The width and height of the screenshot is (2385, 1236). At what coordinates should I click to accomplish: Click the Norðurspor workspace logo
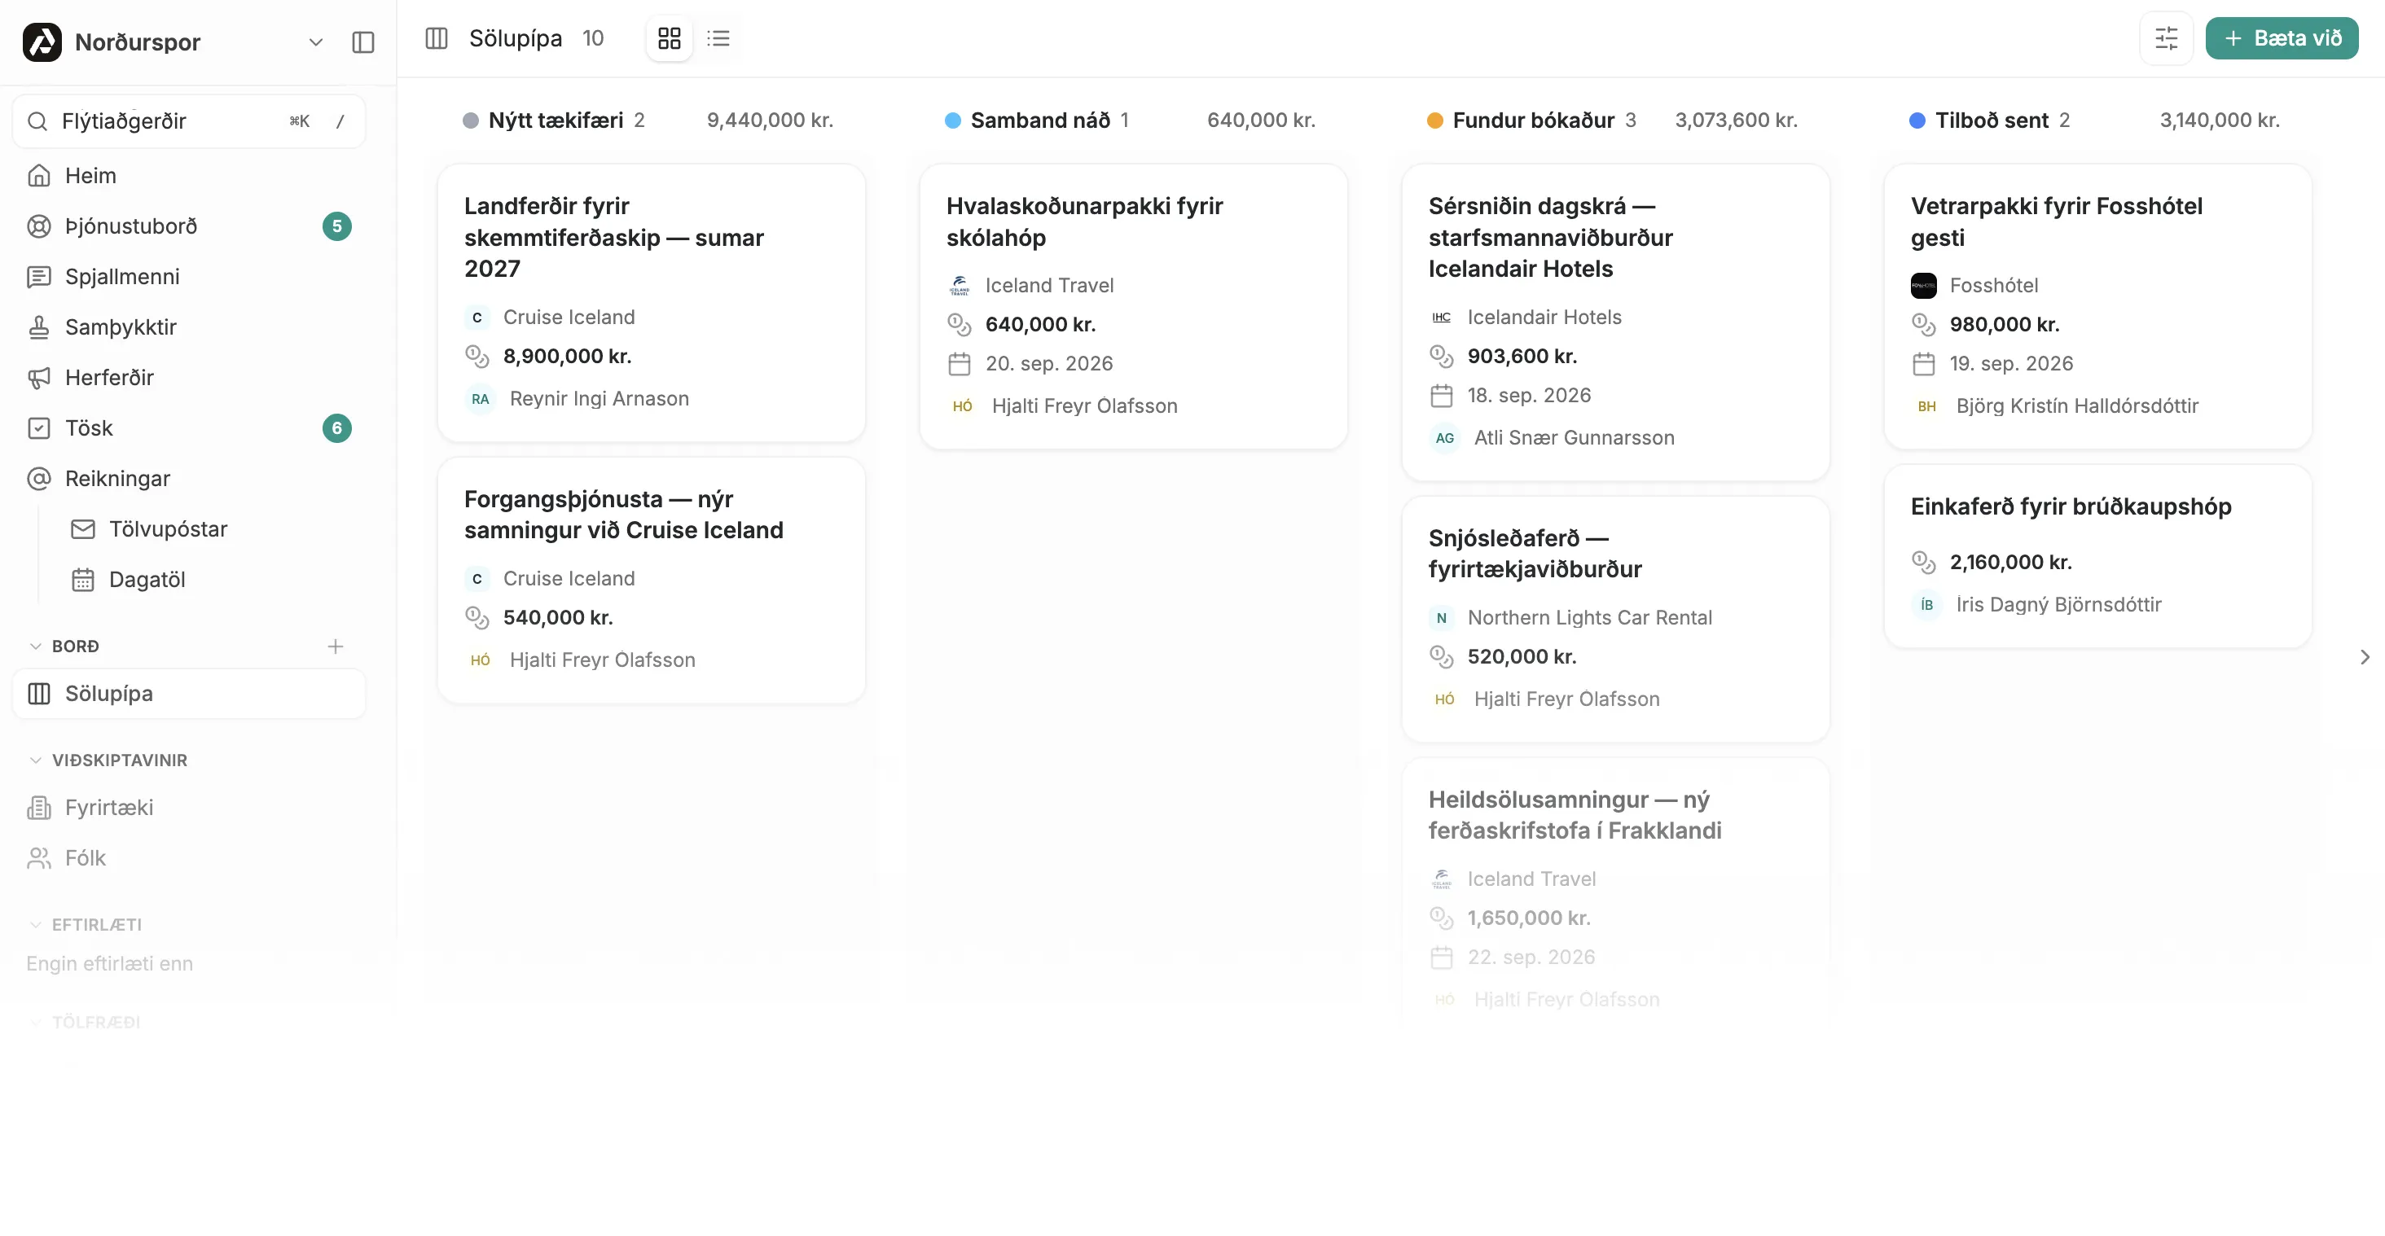pyautogui.click(x=42, y=42)
